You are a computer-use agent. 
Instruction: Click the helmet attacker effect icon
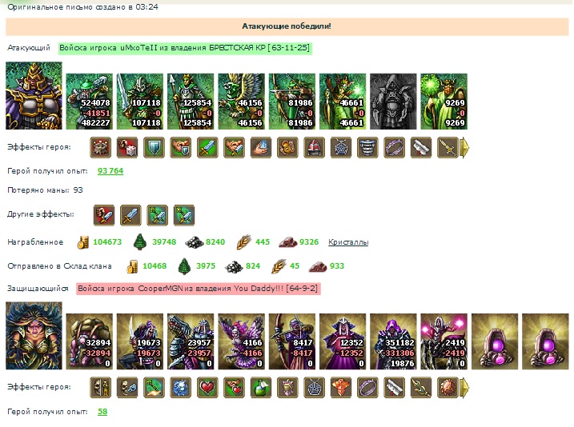tap(314, 147)
